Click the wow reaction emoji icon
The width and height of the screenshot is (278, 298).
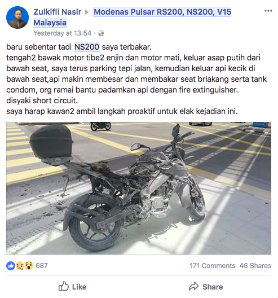pyautogui.click(x=29, y=266)
